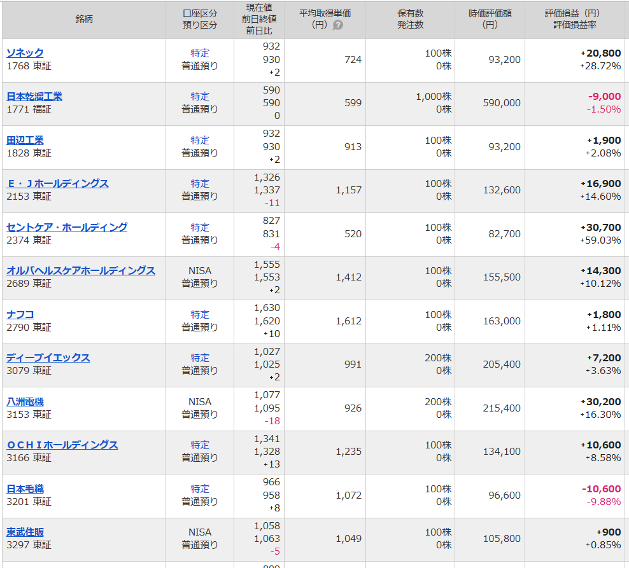Select the -1.50% loss rate
The height and width of the screenshot is (568, 629).
coord(604,109)
